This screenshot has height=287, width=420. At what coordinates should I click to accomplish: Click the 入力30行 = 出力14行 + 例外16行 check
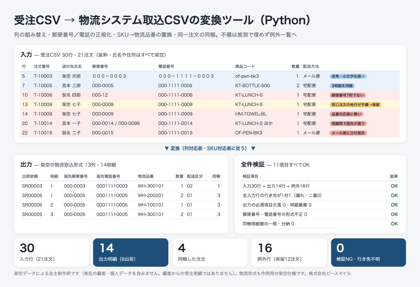tap(320, 186)
